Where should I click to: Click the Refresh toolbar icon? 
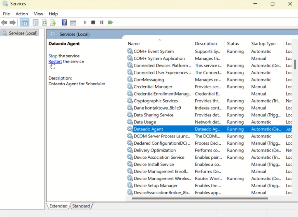[44, 23]
